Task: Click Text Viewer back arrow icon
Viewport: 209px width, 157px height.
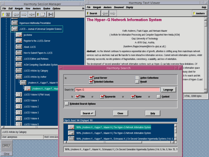Action: [105, 13]
